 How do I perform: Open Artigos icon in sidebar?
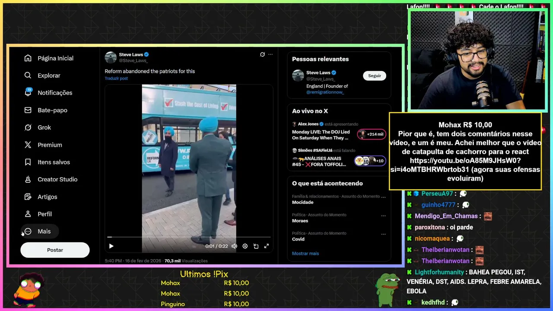coord(28,197)
